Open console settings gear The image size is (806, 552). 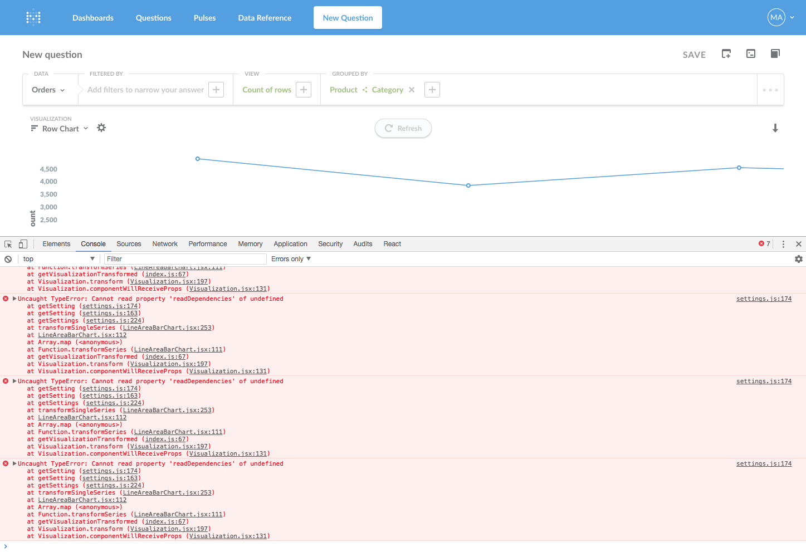pos(798,259)
